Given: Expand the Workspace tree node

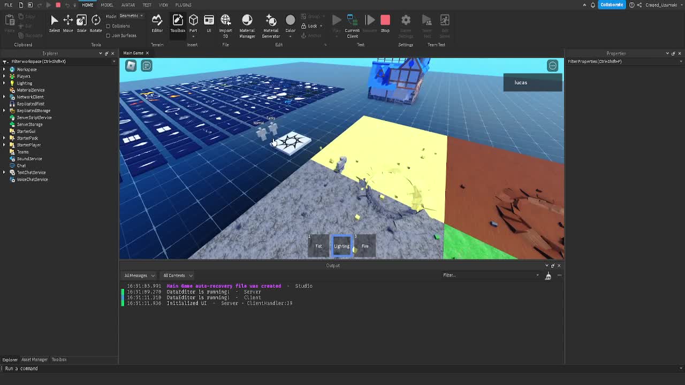Looking at the screenshot, I should (5, 70).
